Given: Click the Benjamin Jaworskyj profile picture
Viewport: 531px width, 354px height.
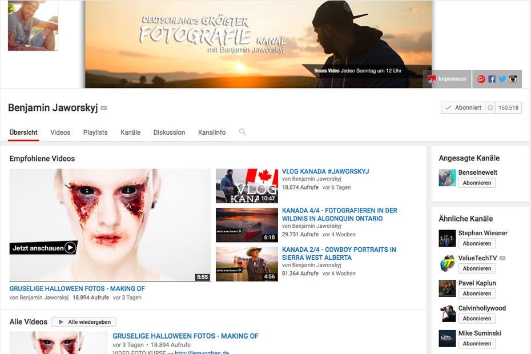Looking at the screenshot, I should 33,26.
